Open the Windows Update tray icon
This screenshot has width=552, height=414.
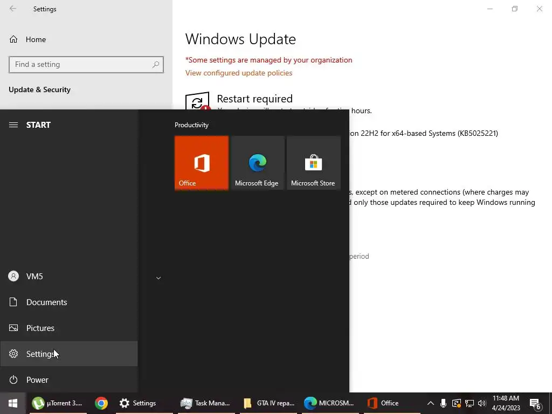pyautogui.click(x=456, y=403)
